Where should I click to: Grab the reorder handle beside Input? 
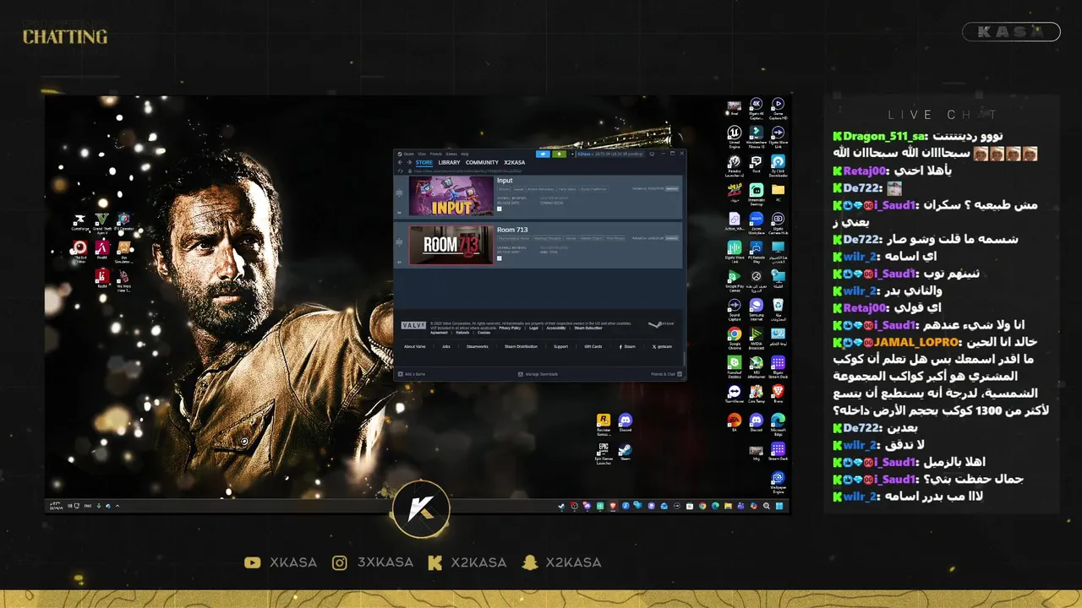(400, 193)
